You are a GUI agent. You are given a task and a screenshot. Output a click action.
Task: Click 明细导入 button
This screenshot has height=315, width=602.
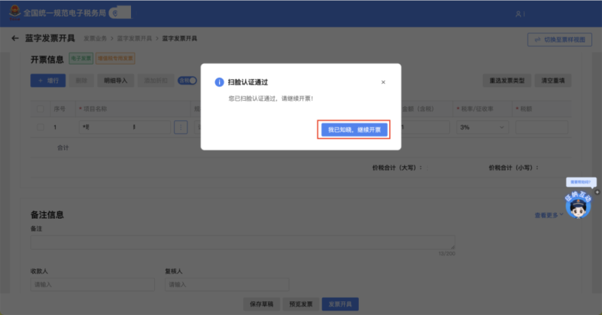pos(116,80)
